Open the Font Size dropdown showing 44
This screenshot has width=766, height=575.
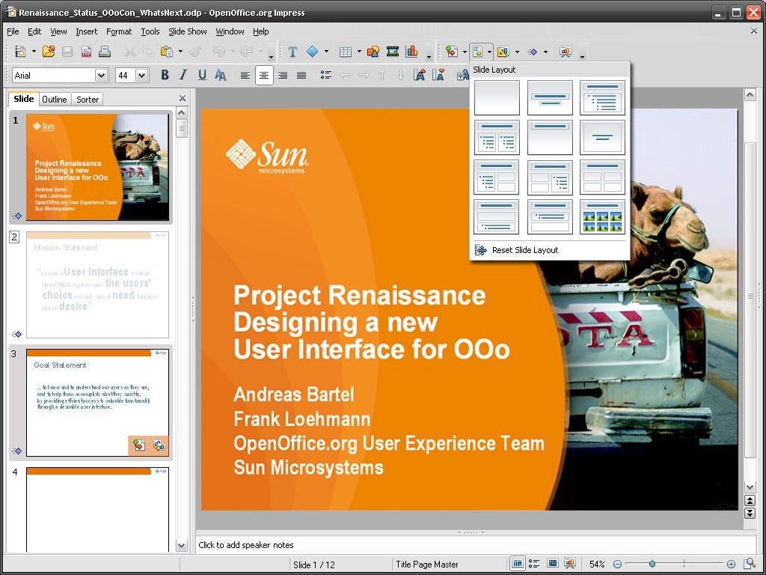[x=142, y=76]
